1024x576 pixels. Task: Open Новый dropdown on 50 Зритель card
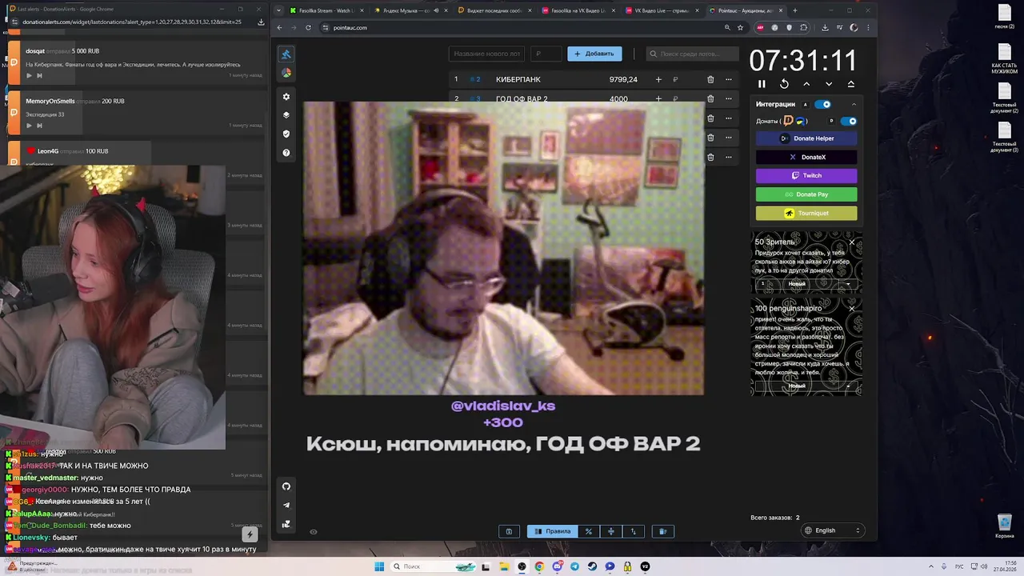pos(848,284)
